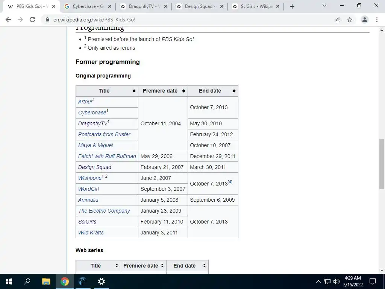This screenshot has width=385, height=289.
Task: Open Windows Start menu
Action: point(9,281)
